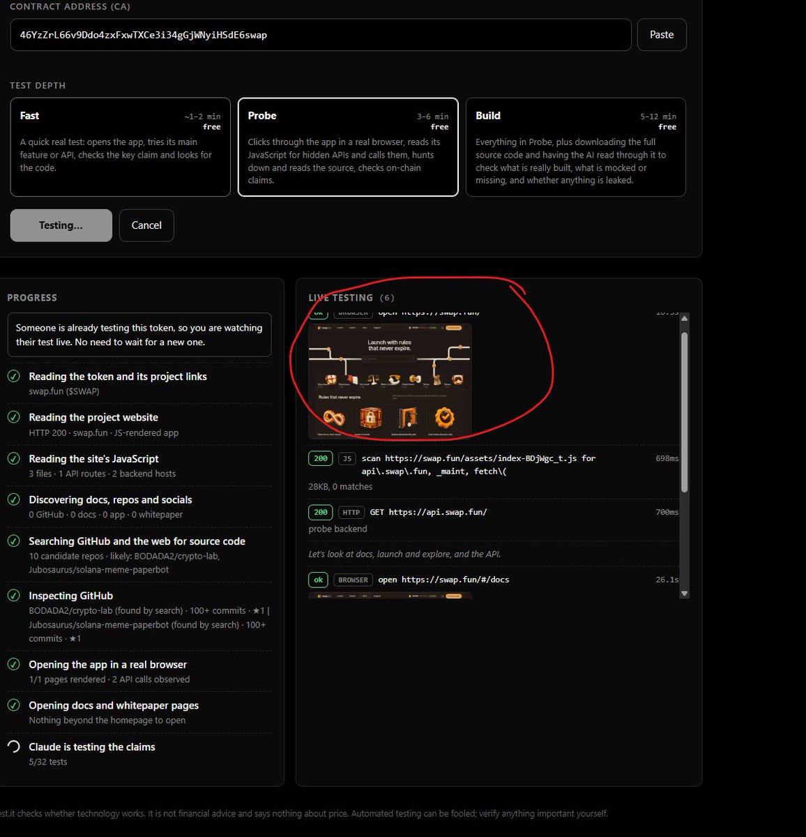Cancel the running test
Viewport: 806px width, 837px height.
coord(146,225)
